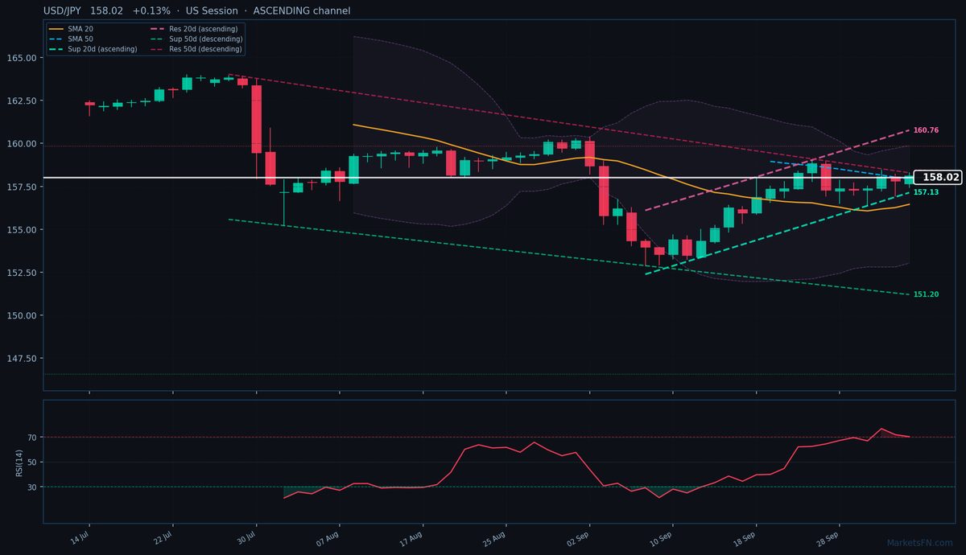Click the 18 Sep date label

746,538
